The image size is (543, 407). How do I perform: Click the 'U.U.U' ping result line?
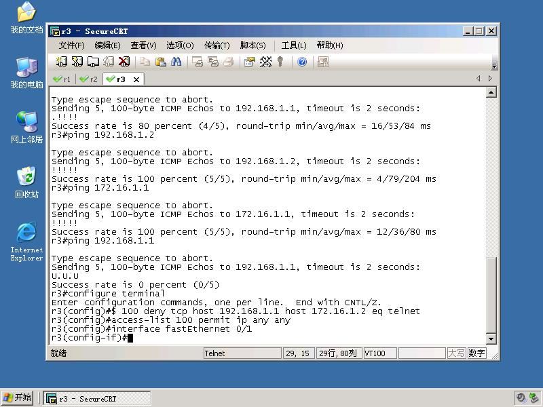pyautogui.click(x=64, y=276)
